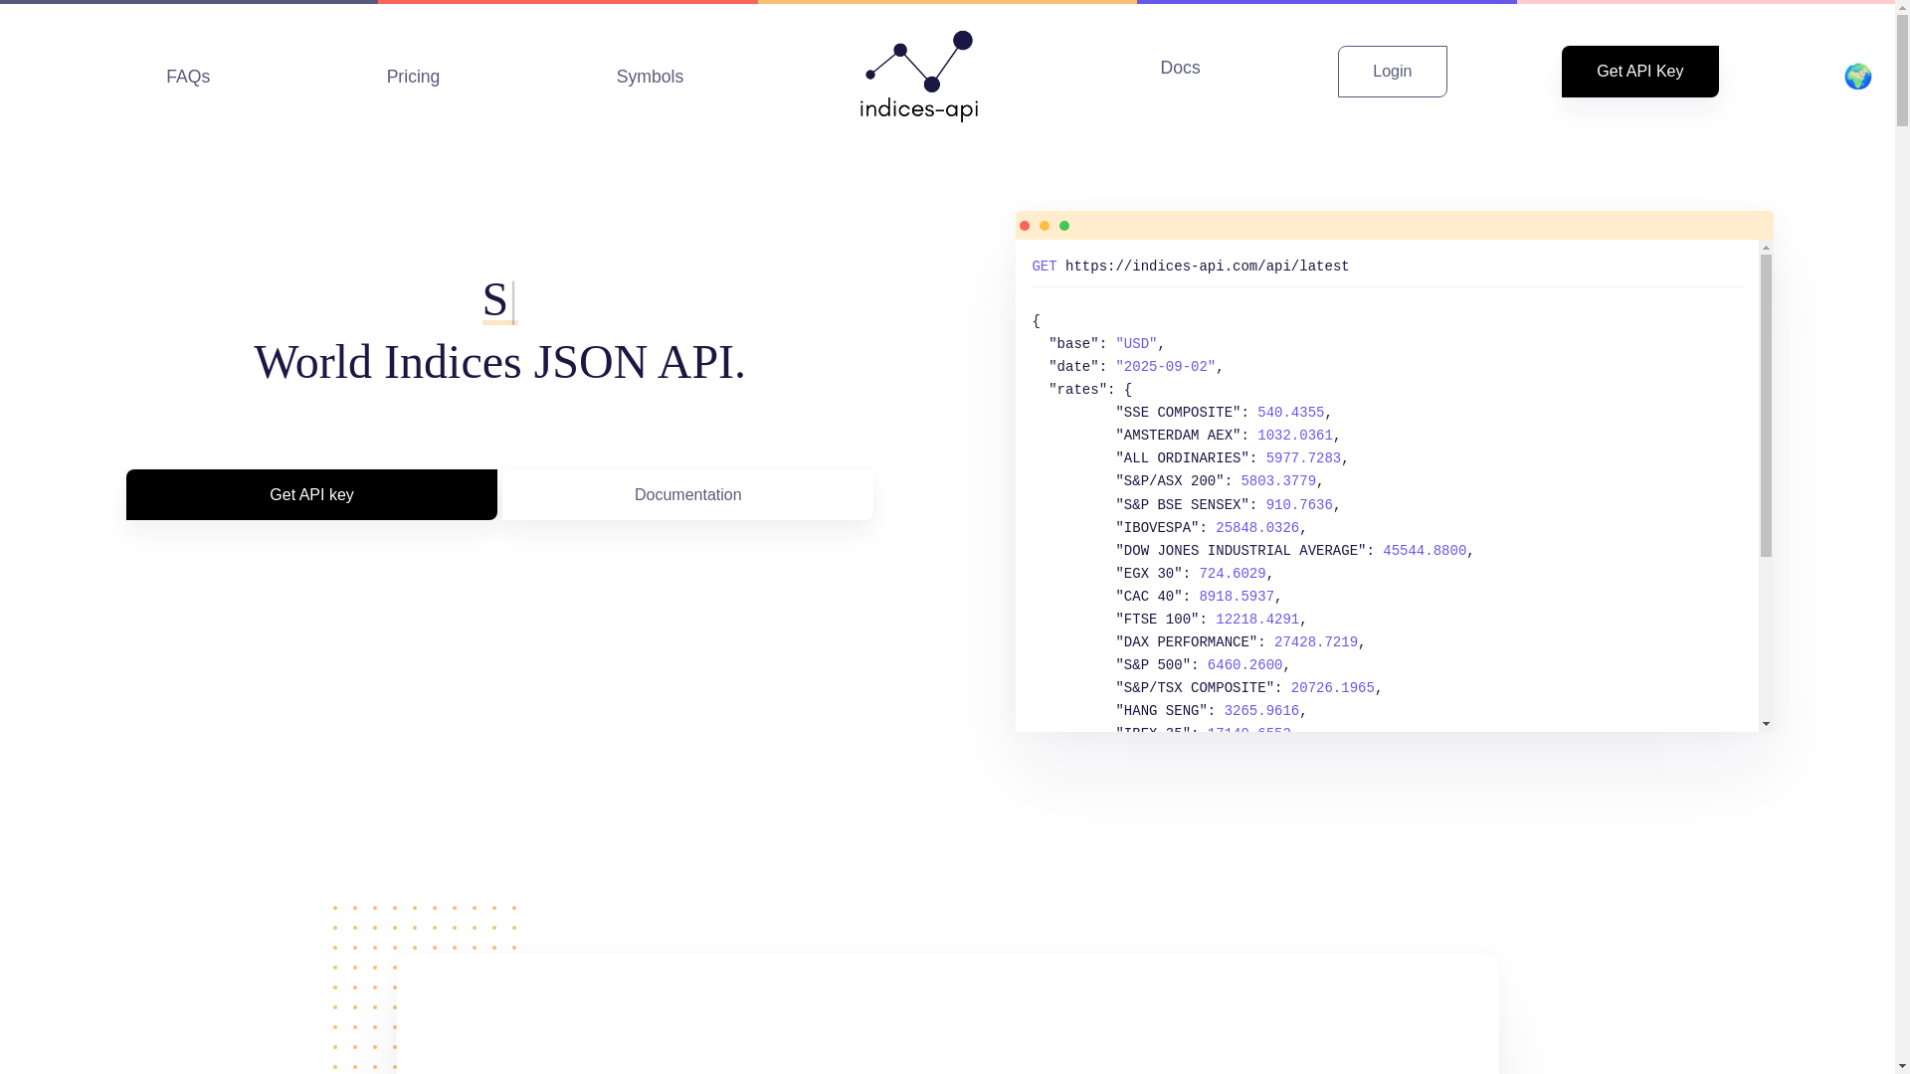Click the green dot in the code window

1064,226
